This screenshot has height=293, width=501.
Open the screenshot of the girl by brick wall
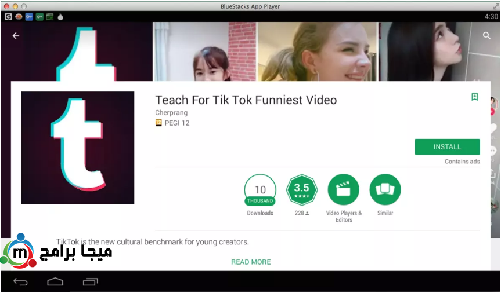[205, 52]
